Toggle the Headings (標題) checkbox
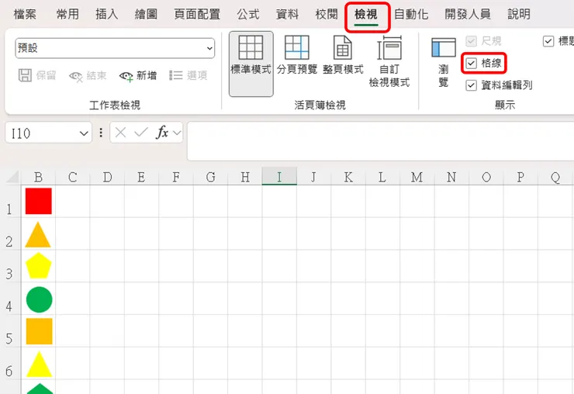This screenshot has height=394, width=574. (548, 41)
